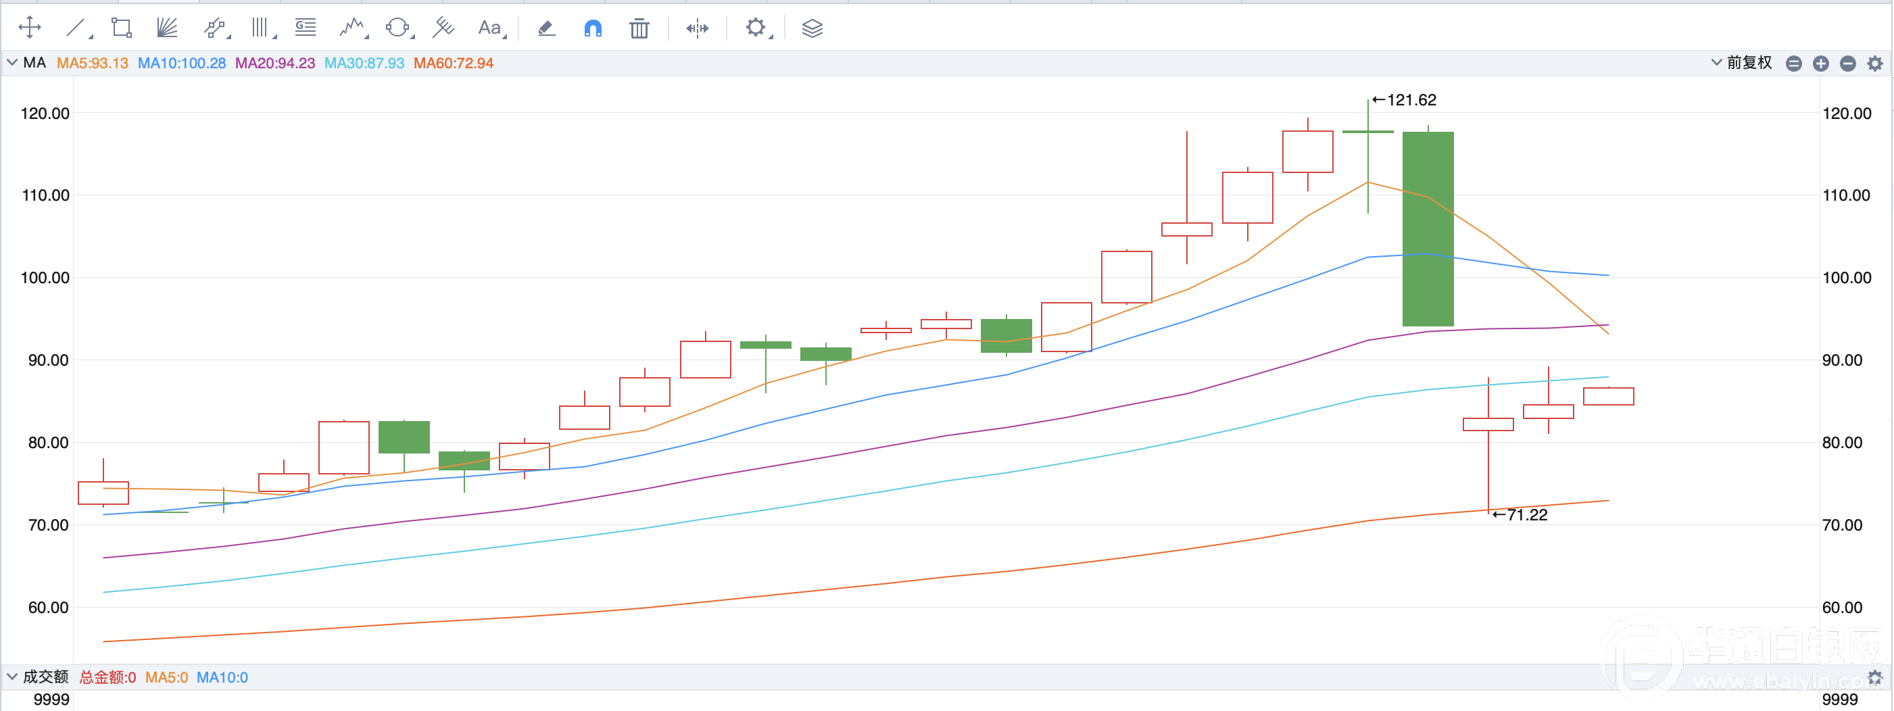The image size is (1894, 711).
Task: Collapse the MA indicator panel chevron
Action: point(11,64)
